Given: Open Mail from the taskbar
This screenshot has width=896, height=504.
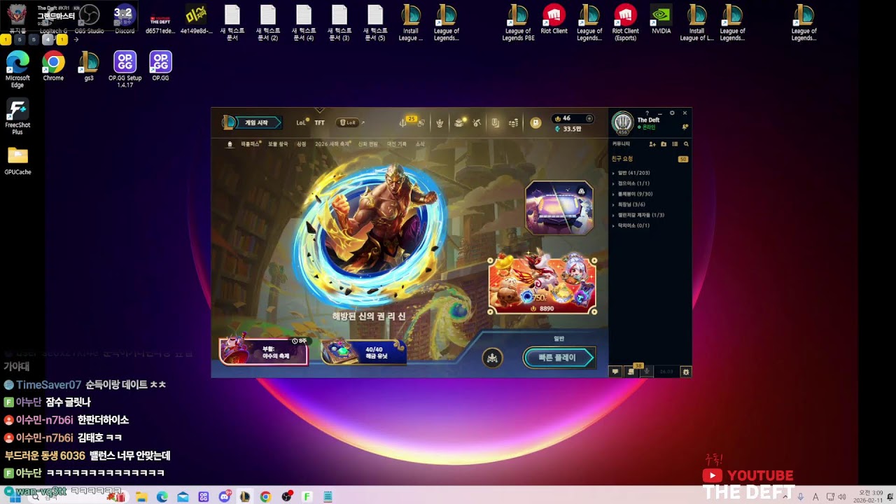Looking at the screenshot, I should [183, 496].
